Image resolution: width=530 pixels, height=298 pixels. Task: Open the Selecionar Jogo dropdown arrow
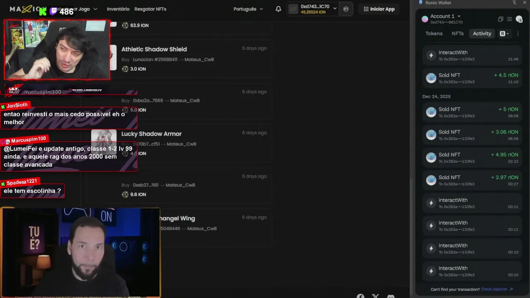coord(95,9)
